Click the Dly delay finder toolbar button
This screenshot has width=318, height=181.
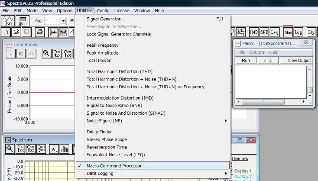point(312,32)
